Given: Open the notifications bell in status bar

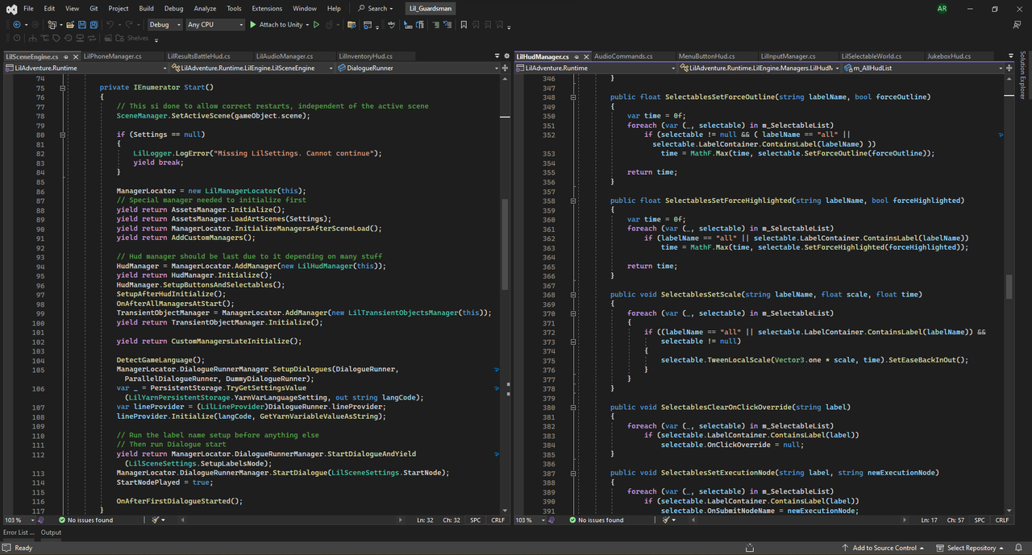Looking at the screenshot, I should pos(1017,548).
